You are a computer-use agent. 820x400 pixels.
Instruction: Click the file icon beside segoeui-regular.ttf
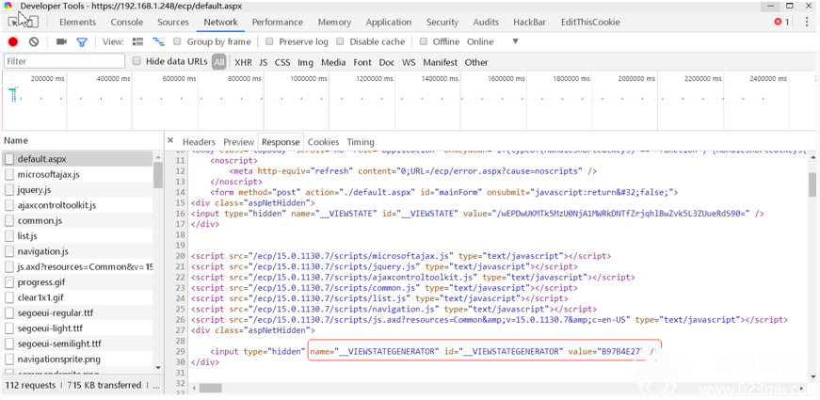point(9,312)
